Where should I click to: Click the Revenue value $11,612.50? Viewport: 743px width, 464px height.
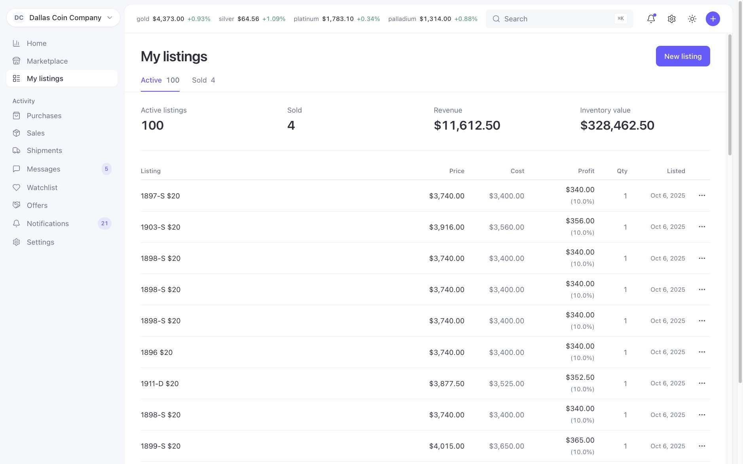(x=467, y=125)
